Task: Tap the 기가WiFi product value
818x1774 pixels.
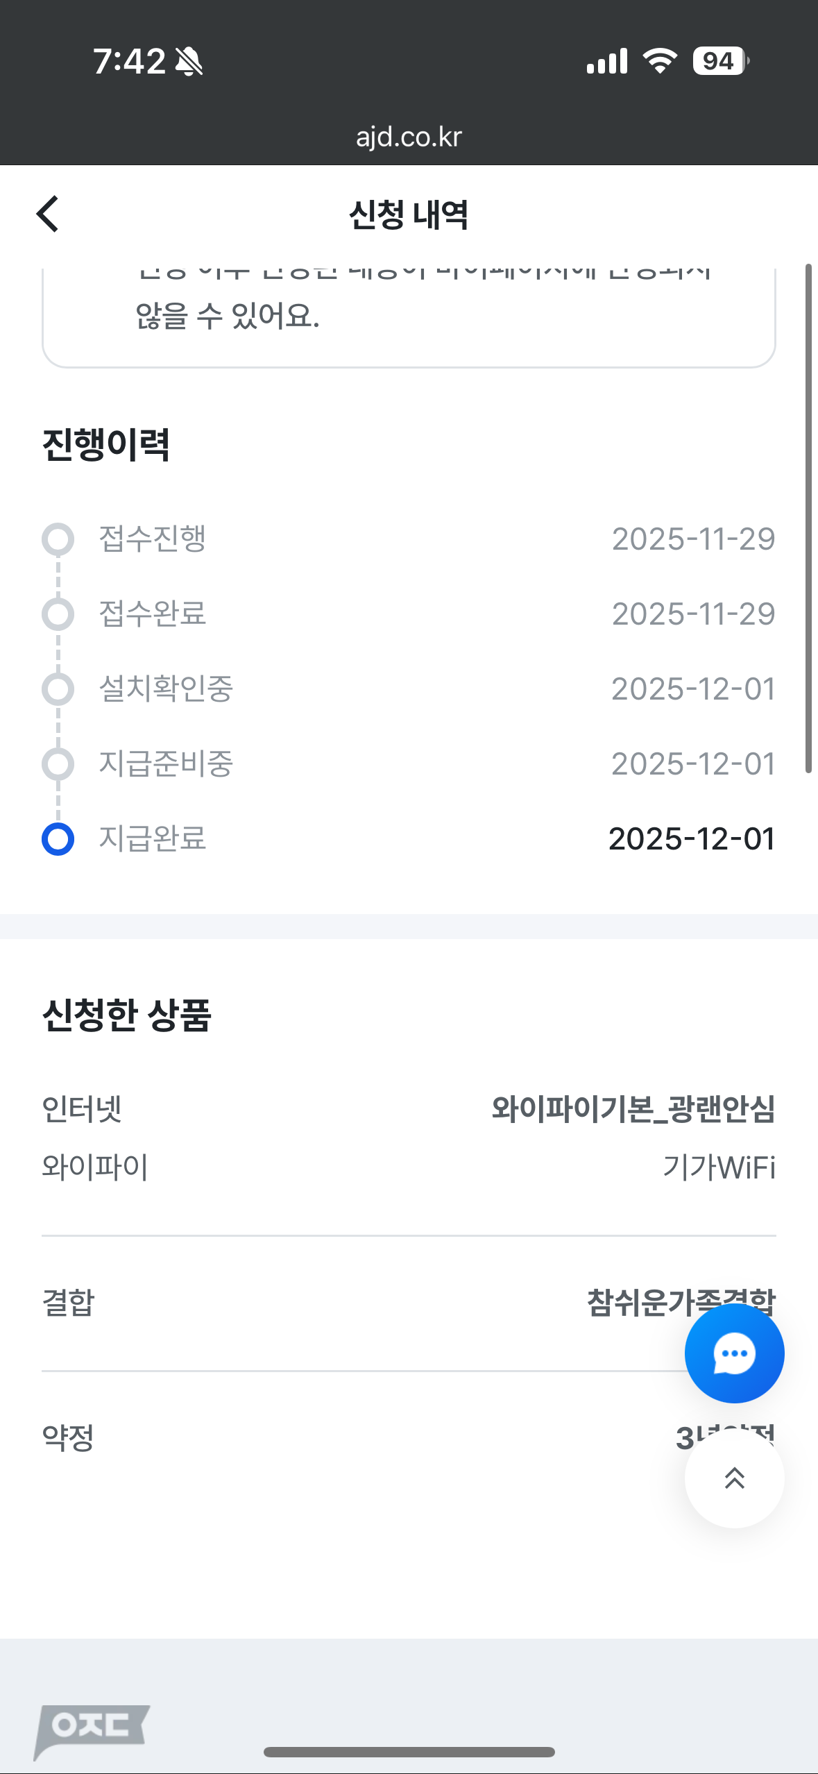Action: pyautogui.click(x=719, y=1167)
